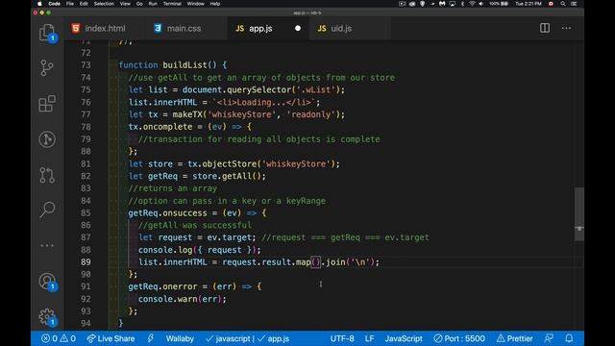Viewport: 615px width, 346px height.
Task: Change end of line sequence LF
Action: 369,338
